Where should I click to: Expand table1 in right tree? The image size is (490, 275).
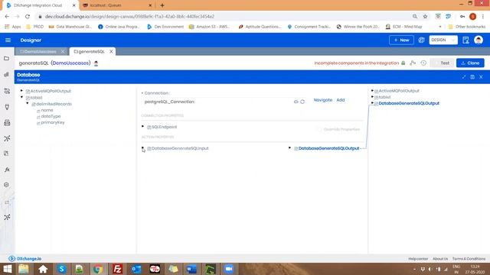[x=372, y=97]
